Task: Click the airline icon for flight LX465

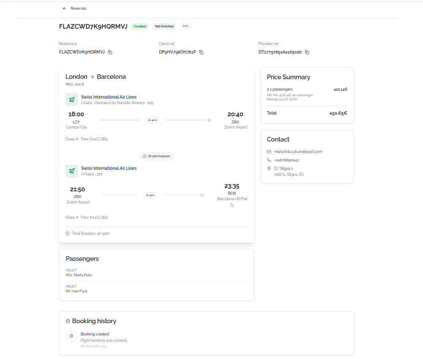Action: 72,100
